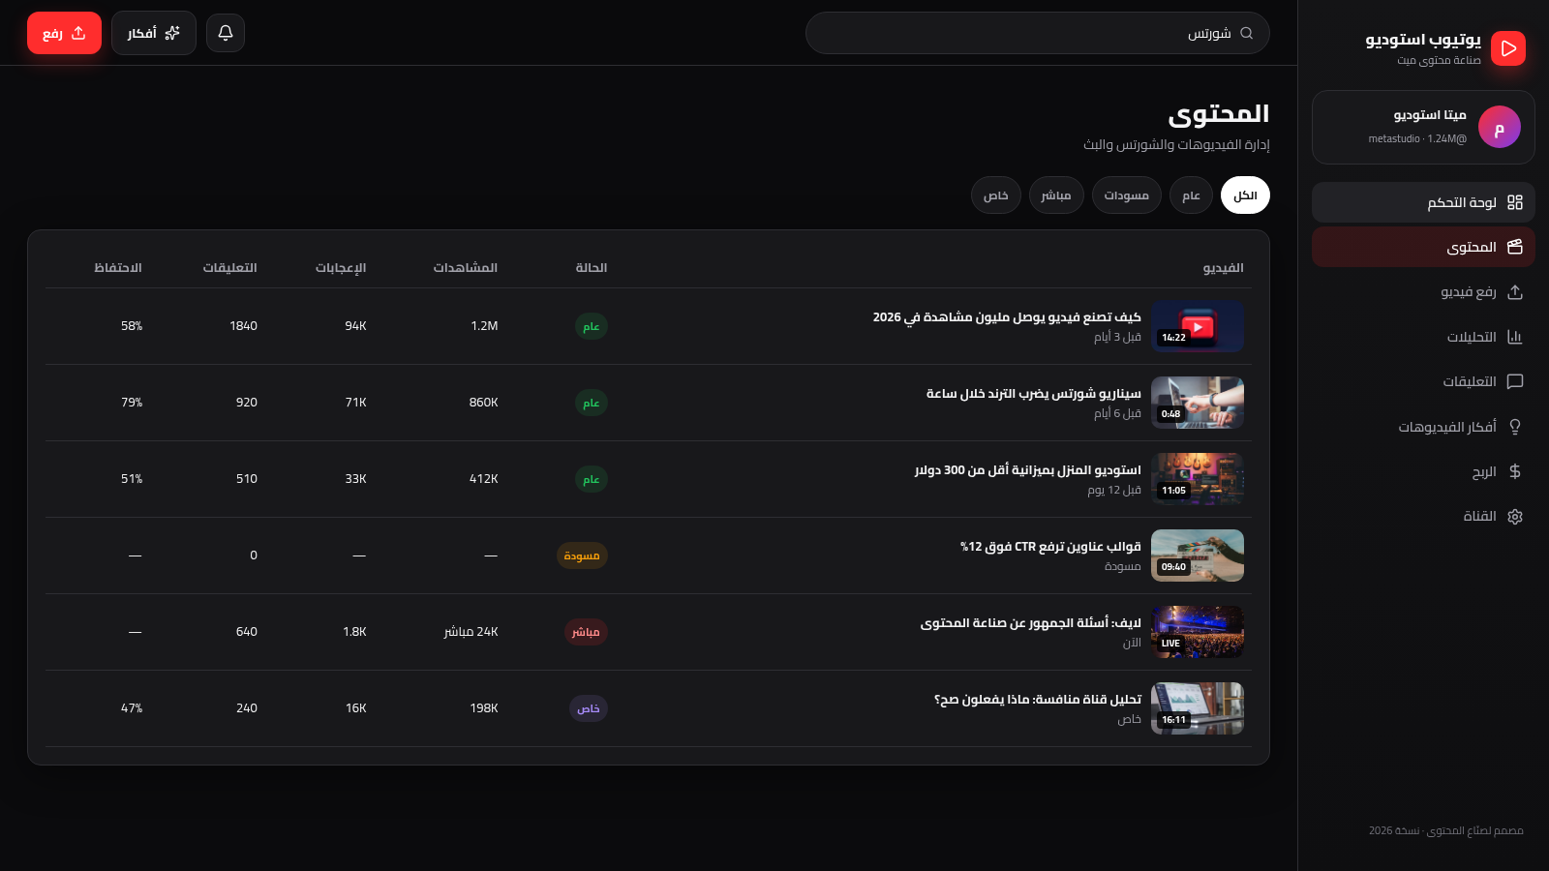The width and height of the screenshot is (1549, 871).
Task: Open thumbnail of the 14:22 video
Action: 1198,325
